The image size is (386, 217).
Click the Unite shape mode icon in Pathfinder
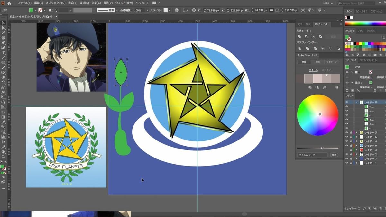click(299, 37)
